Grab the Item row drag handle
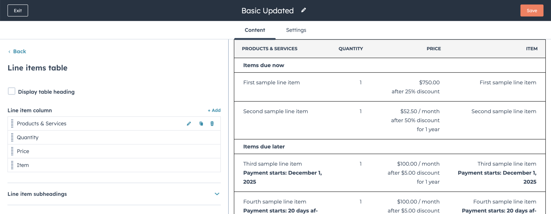 [x=12, y=165]
